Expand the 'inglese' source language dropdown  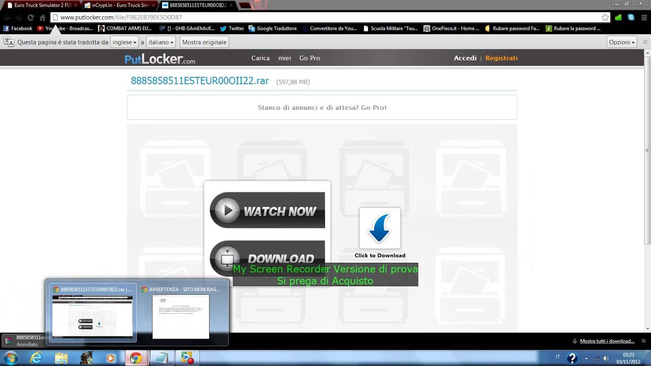125,42
